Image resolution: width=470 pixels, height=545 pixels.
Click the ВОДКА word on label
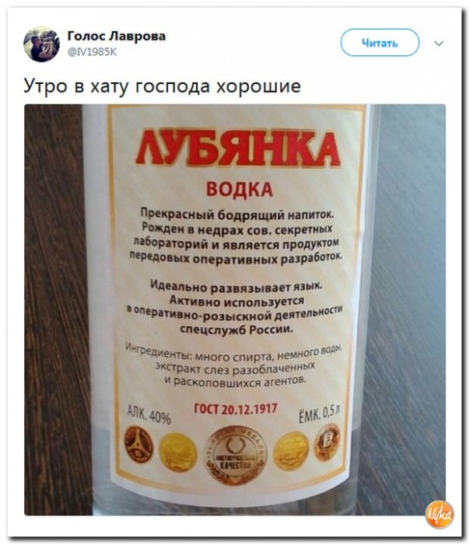coord(240,189)
